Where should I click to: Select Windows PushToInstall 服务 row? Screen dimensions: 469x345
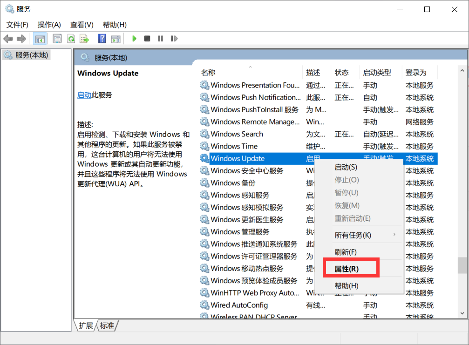tap(319, 110)
